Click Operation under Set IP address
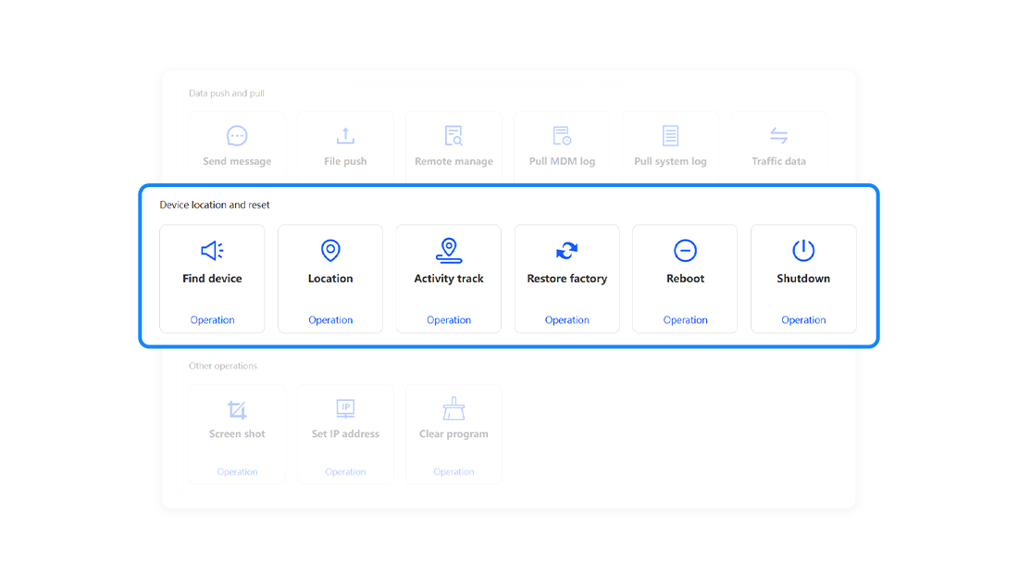 (x=345, y=472)
